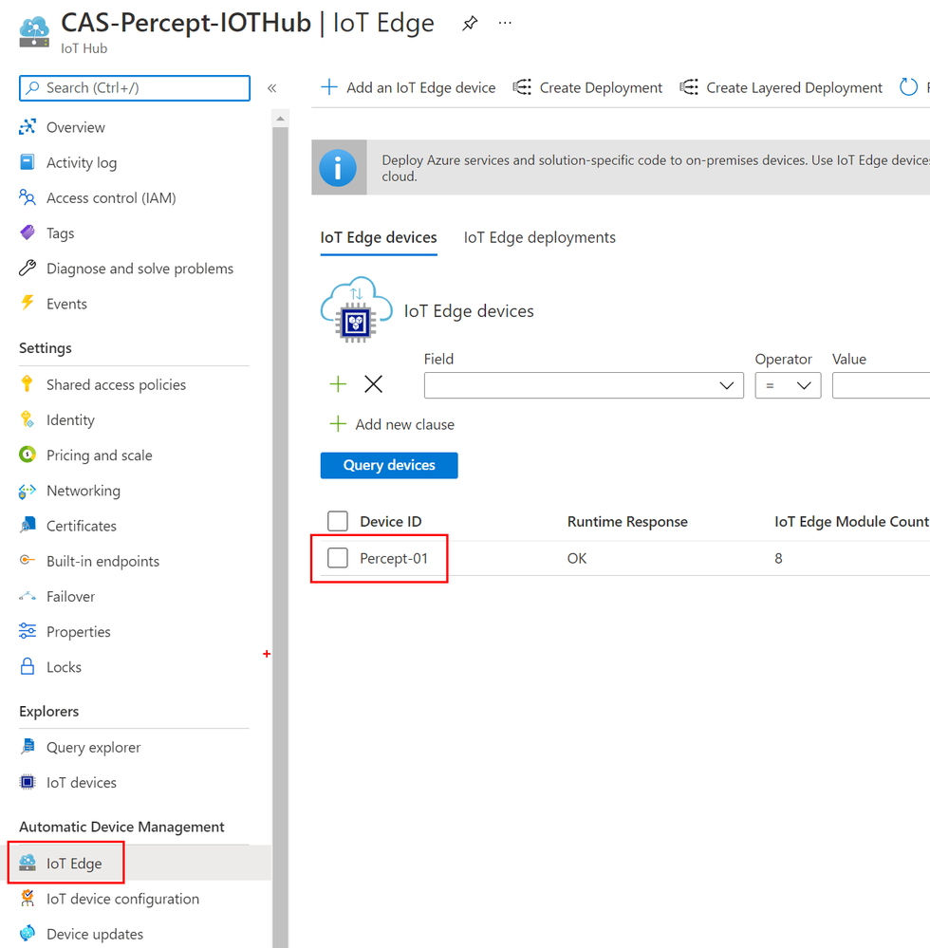Click the blue information icon in banner
This screenshot has width=930, height=948.
[338, 168]
